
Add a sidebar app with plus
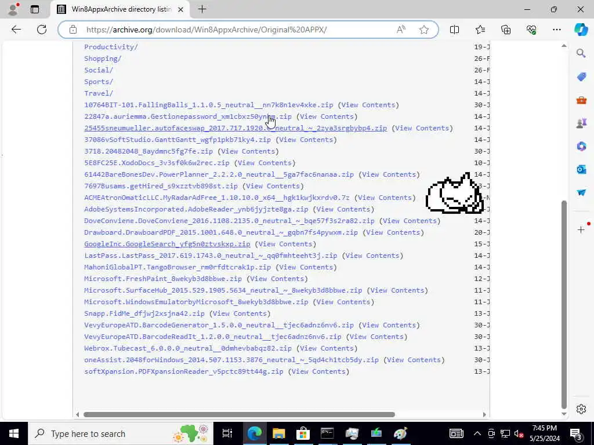(x=581, y=229)
